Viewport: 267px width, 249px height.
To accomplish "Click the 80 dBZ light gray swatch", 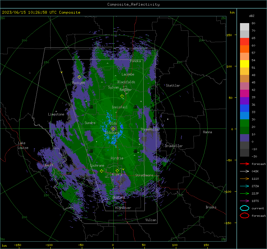I will pos(244,27).
